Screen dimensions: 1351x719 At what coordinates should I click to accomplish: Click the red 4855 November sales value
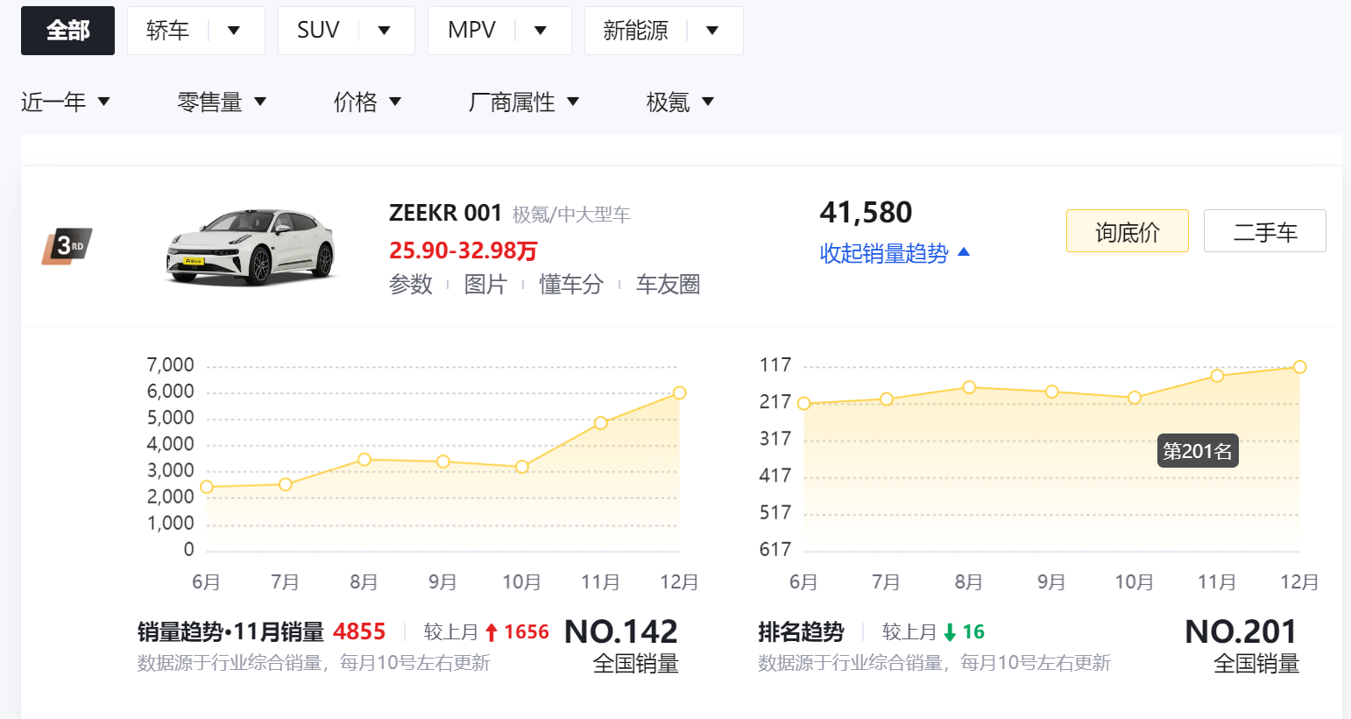tap(359, 631)
